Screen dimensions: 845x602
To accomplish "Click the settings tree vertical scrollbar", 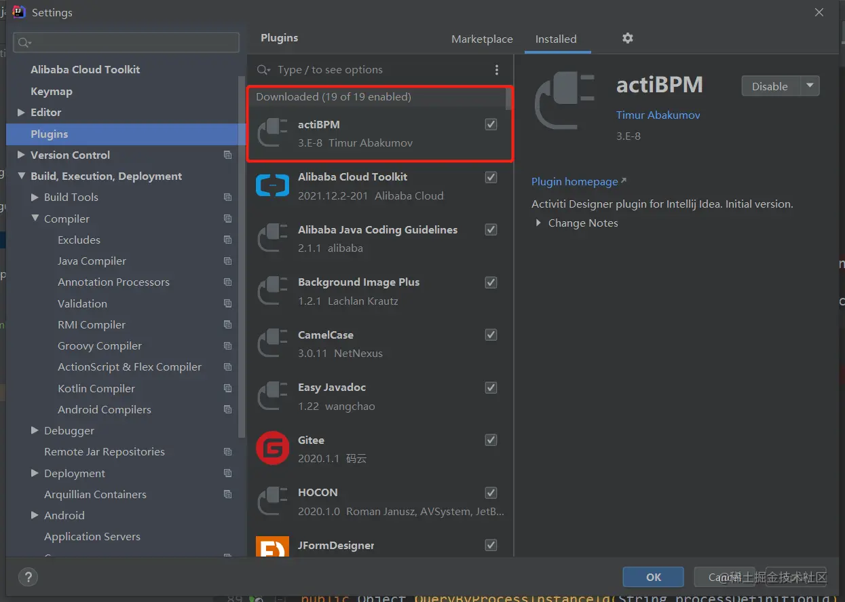I will (242, 258).
